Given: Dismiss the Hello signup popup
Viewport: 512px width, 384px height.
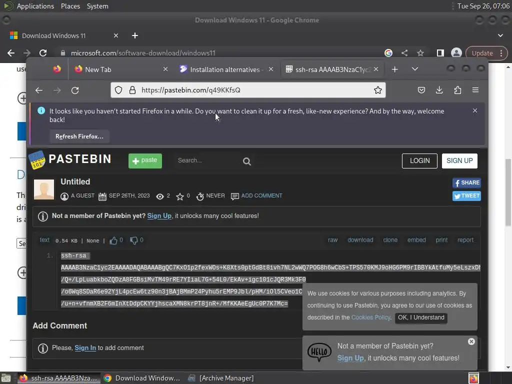Looking at the screenshot, I should click(x=471, y=341).
